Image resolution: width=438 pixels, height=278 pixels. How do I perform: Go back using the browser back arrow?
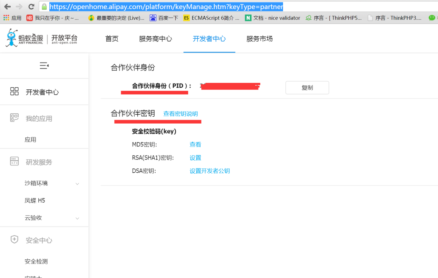coord(7,7)
